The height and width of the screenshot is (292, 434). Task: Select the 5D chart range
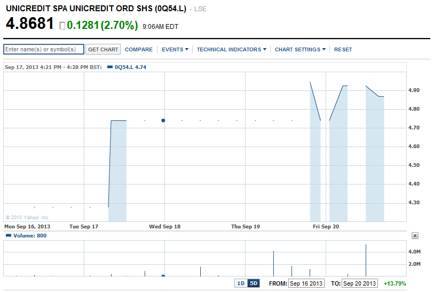click(254, 283)
